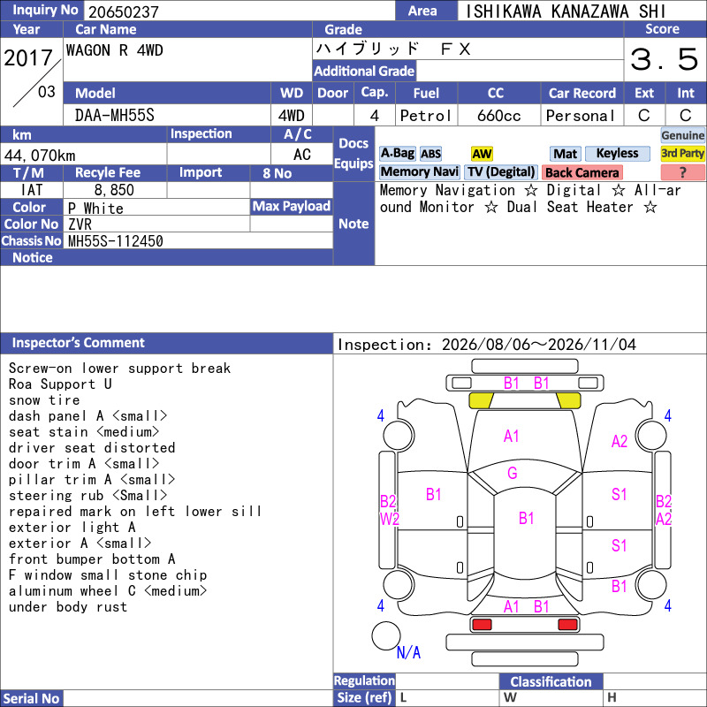This screenshot has width=707, height=707.
Task: Select the Keyless equipment badge
Action: point(617,154)
